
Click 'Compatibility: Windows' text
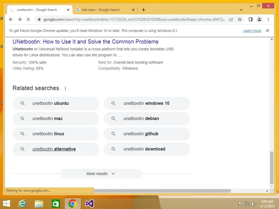click(118, 68)
